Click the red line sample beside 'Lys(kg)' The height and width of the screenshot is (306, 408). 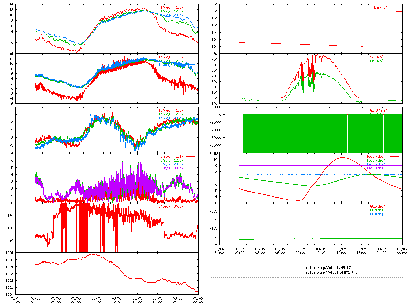point(394,7)
